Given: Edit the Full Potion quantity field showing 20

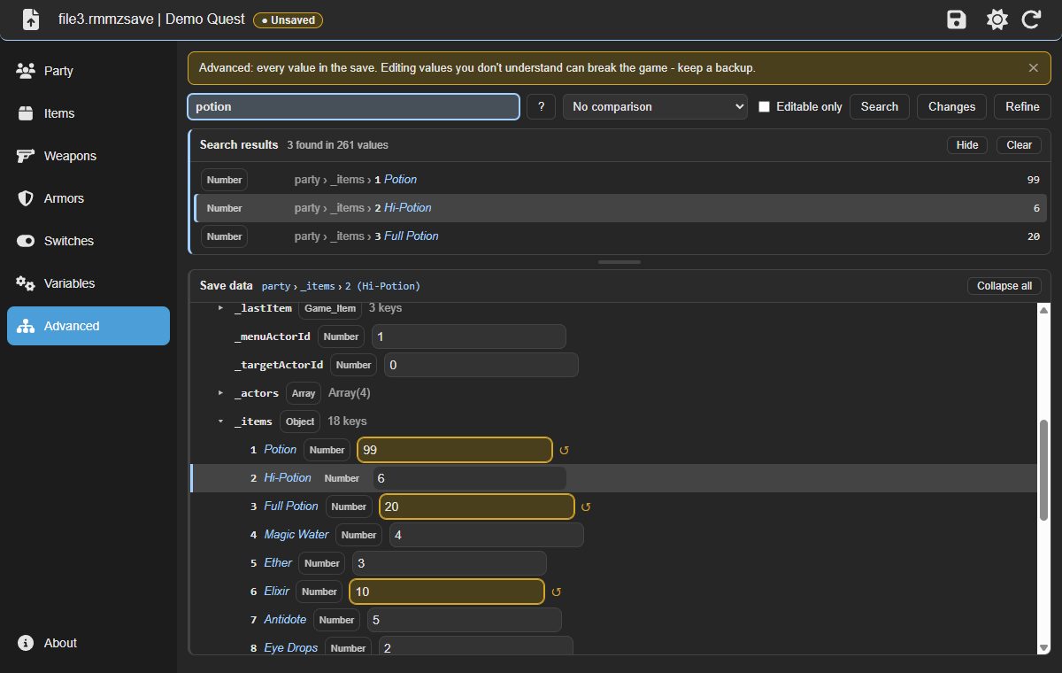Looking at the screenshot, I should [x=477, y=507].
